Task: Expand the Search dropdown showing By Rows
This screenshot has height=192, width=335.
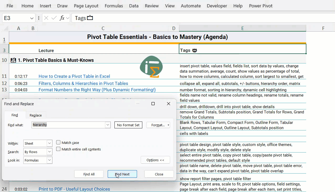Action: point(49,152)
